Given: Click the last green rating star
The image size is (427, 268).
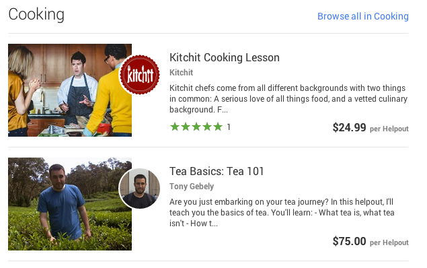Looking at the screenshot, I should (x=218, y=127).
